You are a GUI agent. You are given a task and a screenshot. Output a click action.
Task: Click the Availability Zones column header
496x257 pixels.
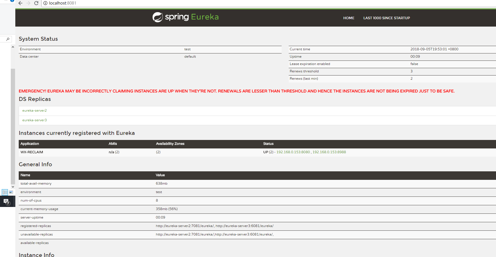(170, 144)
